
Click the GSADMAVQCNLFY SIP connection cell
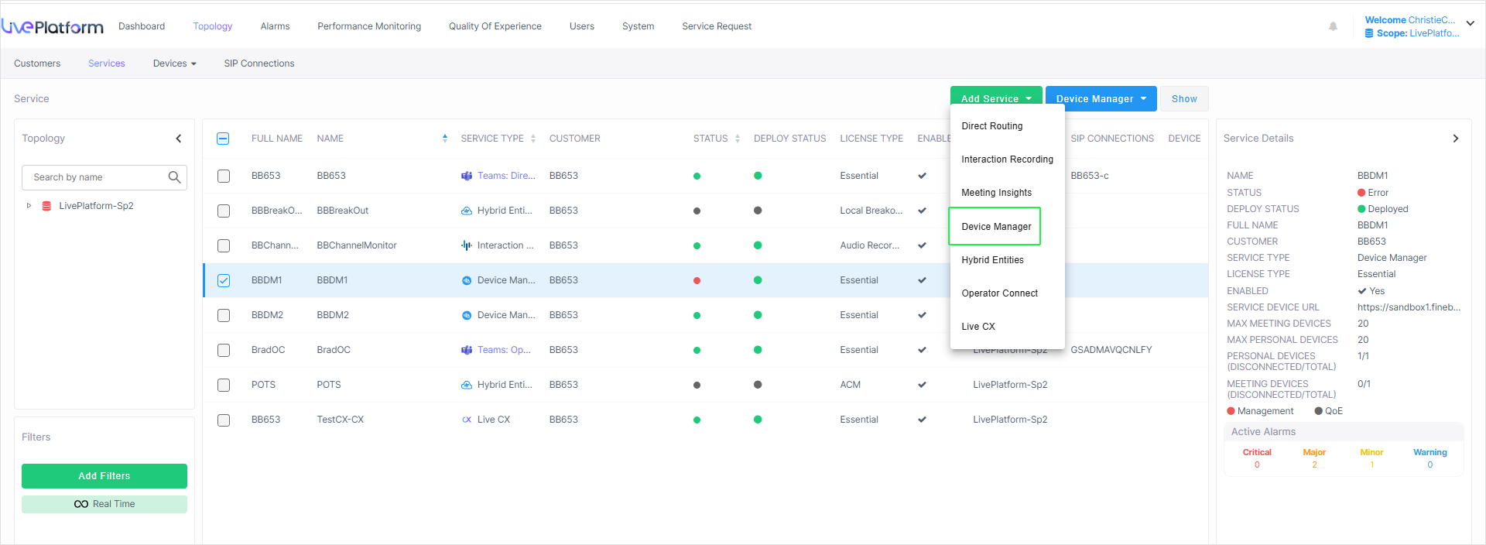point(1111,350)
